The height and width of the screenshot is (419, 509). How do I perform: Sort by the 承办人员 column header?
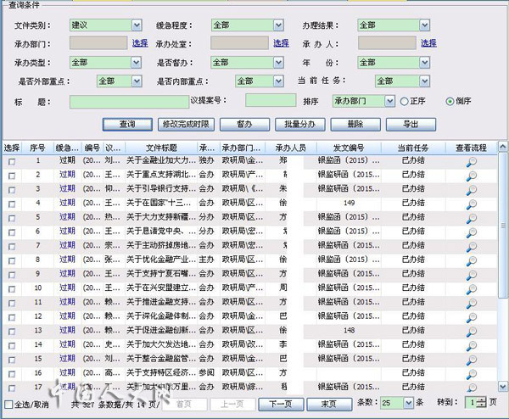291,148
